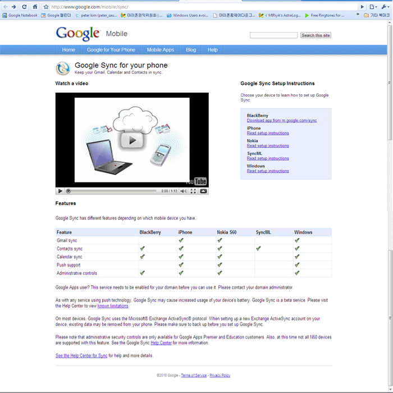This screenshot has height=393, width=393.
Task: Play the video with the center play button
Action: click(x=132, y=140)
